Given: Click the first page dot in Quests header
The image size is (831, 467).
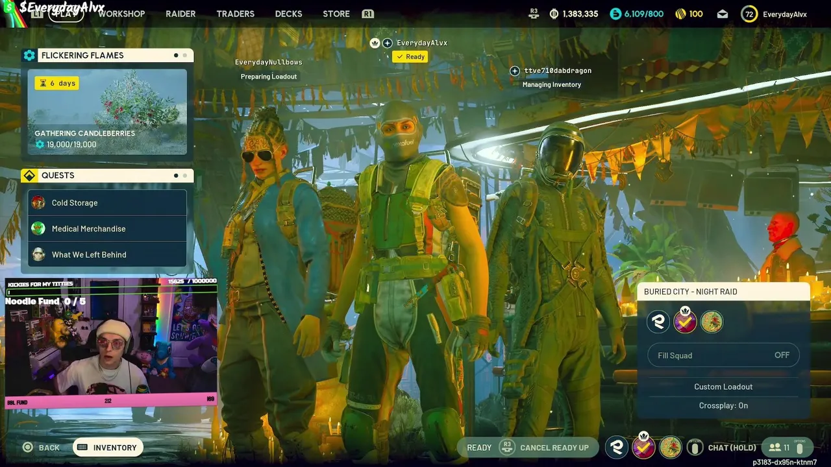Looking at the screenshot, I should [x=176, y=175].
